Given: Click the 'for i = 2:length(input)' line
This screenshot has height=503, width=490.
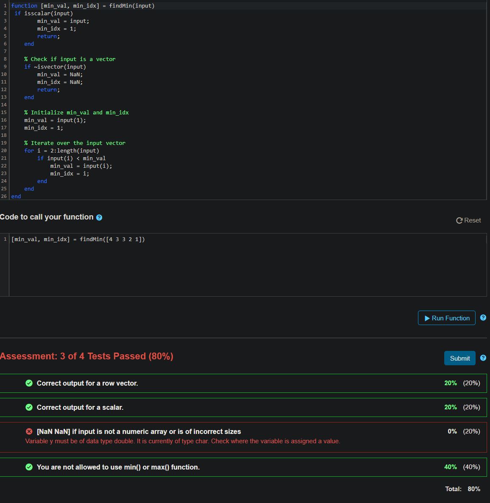Looking at the screenshot, I should point(61,151).
